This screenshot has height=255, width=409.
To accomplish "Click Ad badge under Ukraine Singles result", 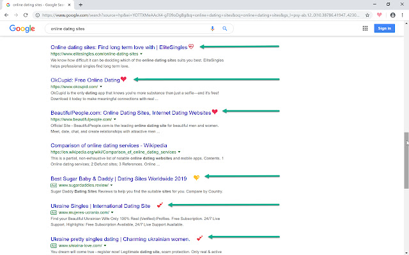I will tap(54, 212).
